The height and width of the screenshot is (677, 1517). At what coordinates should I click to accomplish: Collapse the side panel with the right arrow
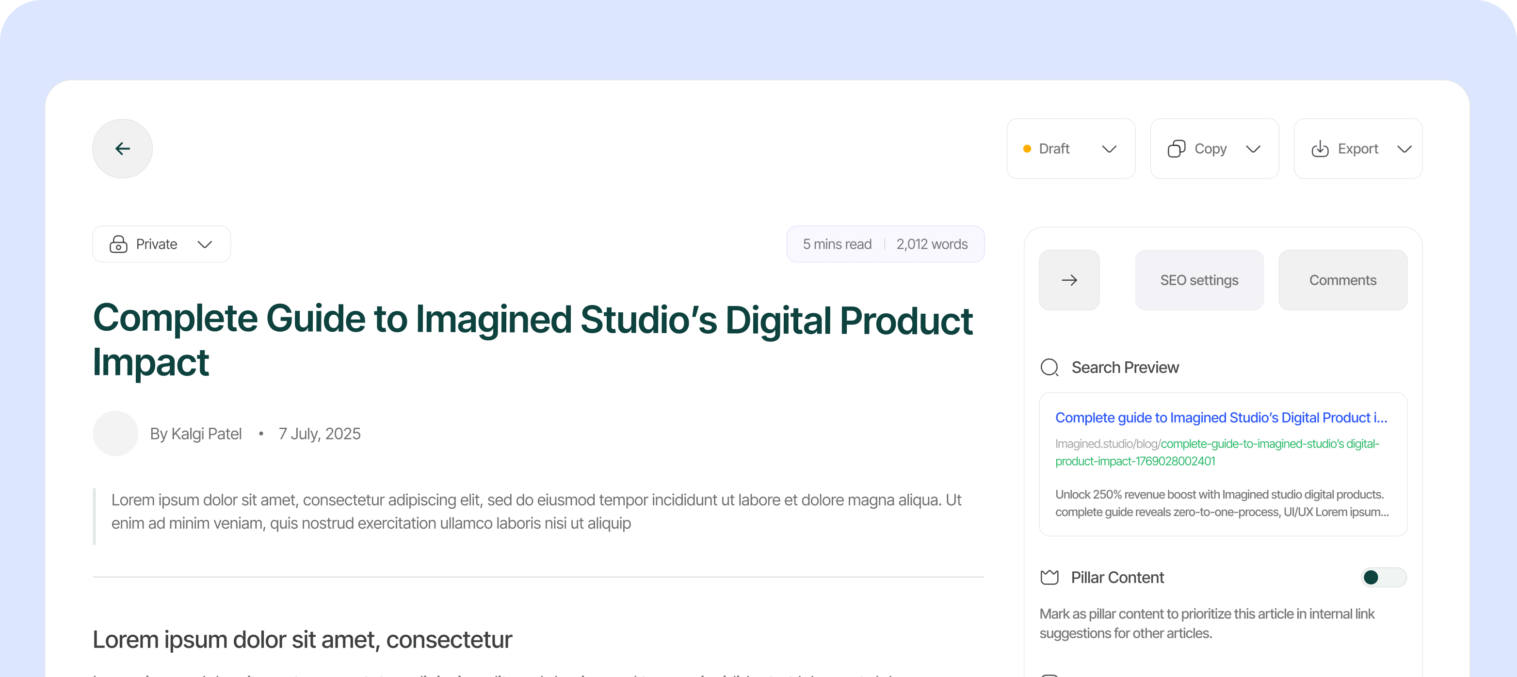[x=1069, y=280]
